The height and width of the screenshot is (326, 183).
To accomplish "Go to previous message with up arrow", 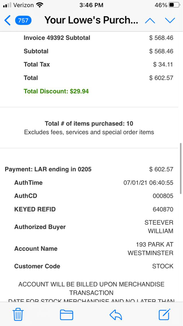I will tap(150, 20).
